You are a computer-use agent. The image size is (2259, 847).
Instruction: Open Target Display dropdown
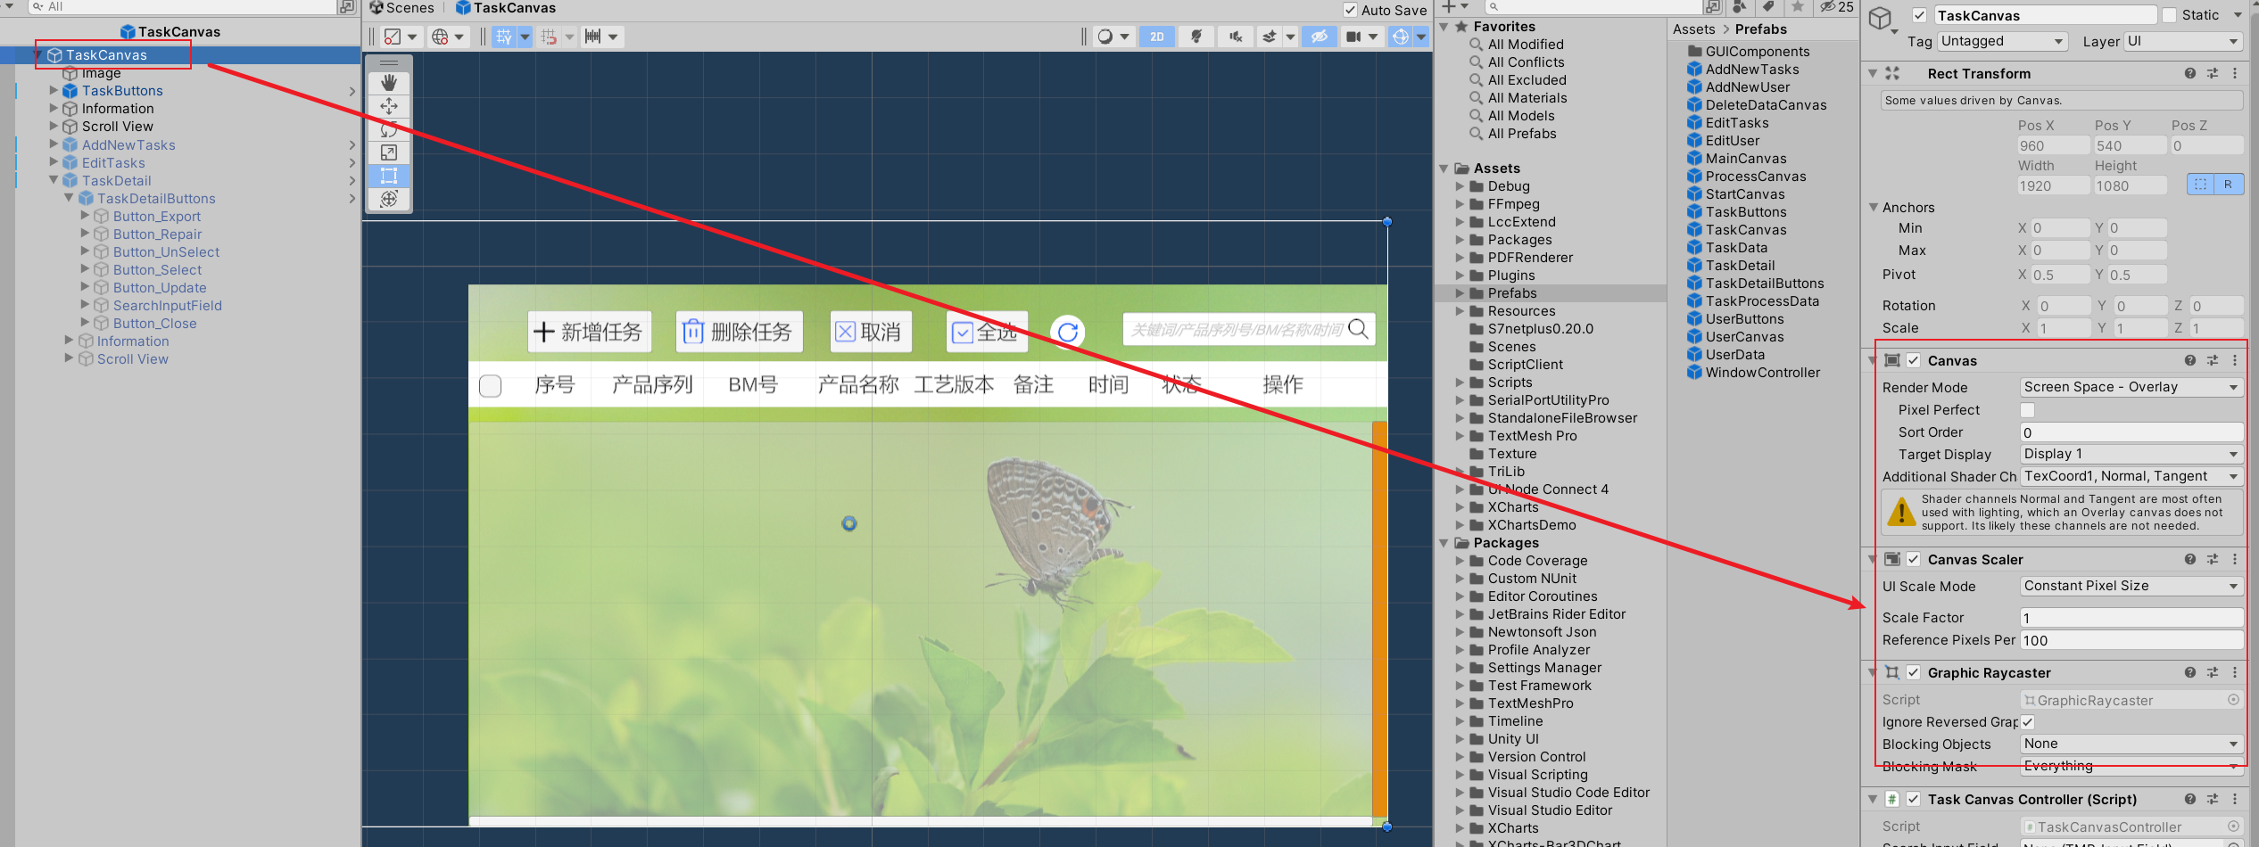(2131, 454)
